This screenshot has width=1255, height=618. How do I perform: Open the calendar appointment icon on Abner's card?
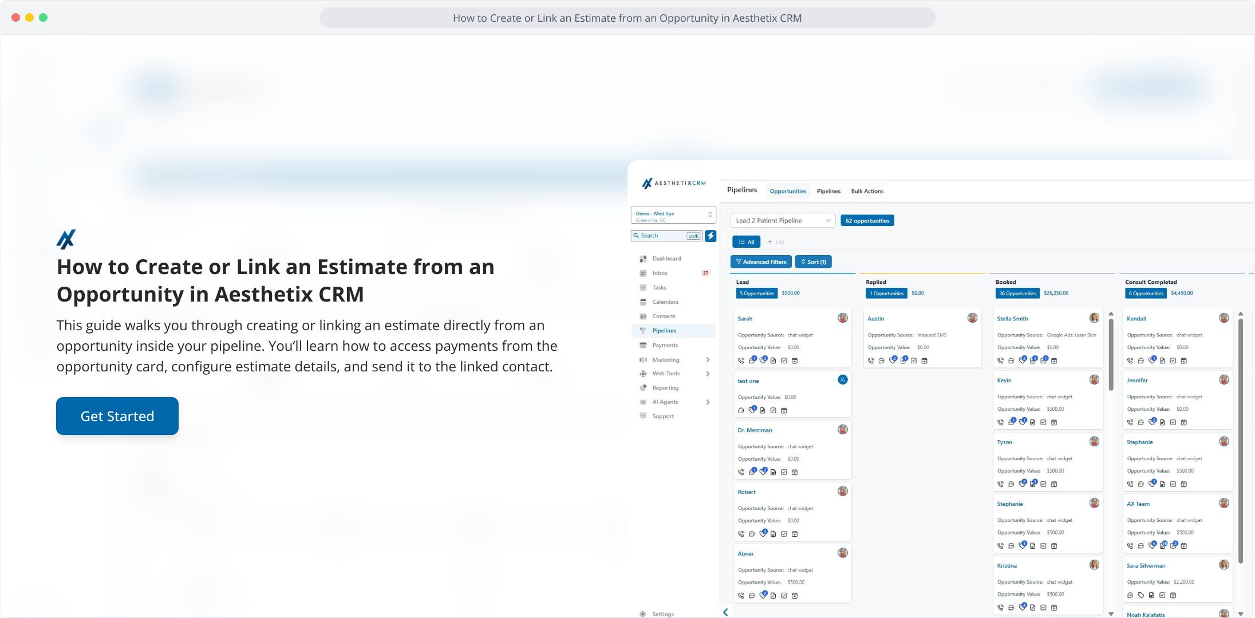click(x=795, y=596)
